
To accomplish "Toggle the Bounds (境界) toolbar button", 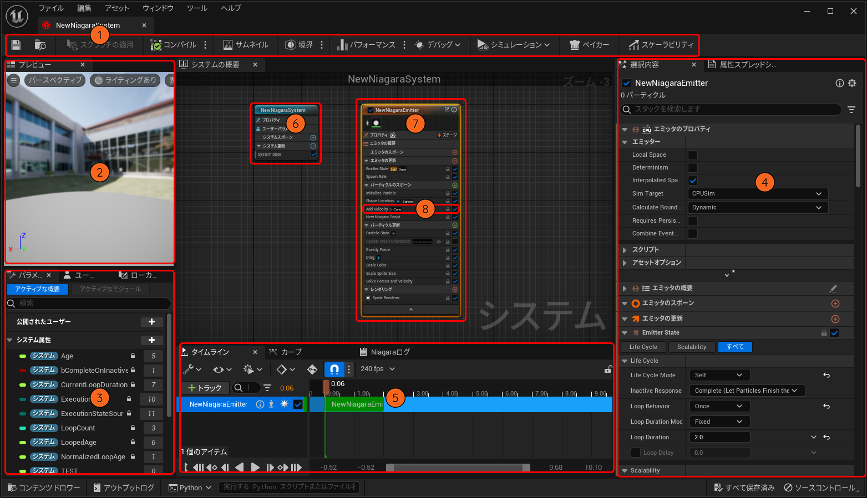I will (x=299, y=45).
